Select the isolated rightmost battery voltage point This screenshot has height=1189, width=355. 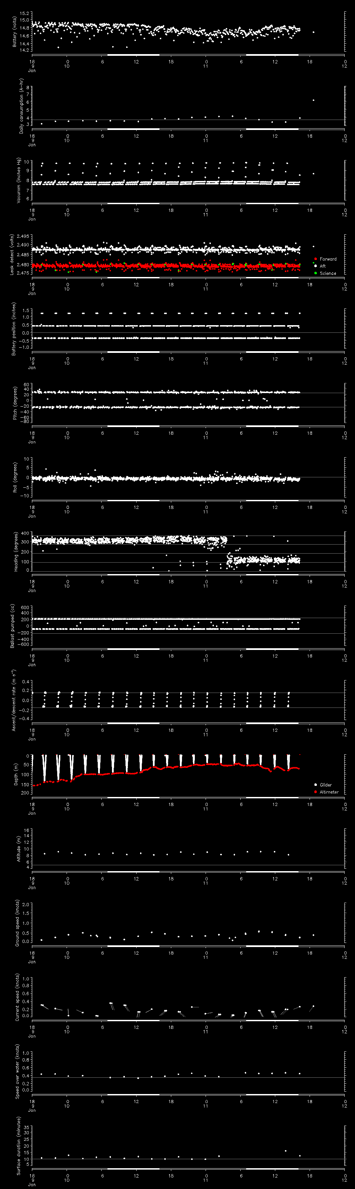tap(313, 32)
